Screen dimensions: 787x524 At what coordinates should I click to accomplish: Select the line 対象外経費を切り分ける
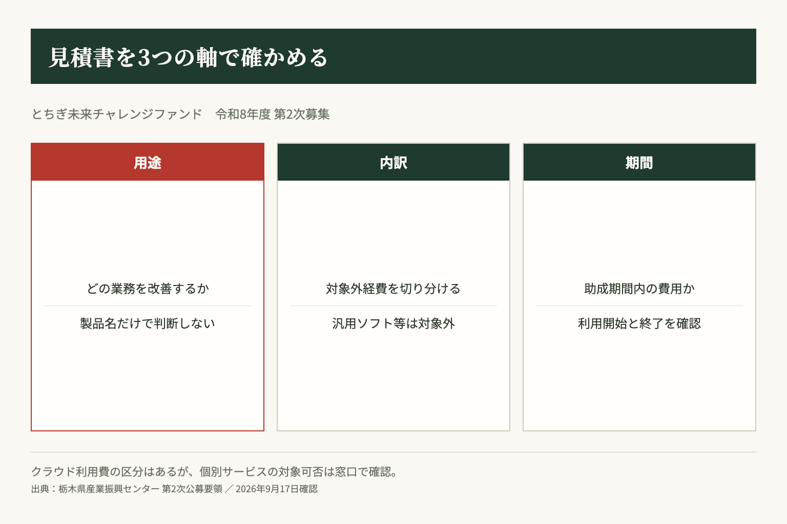click(393, 289)
